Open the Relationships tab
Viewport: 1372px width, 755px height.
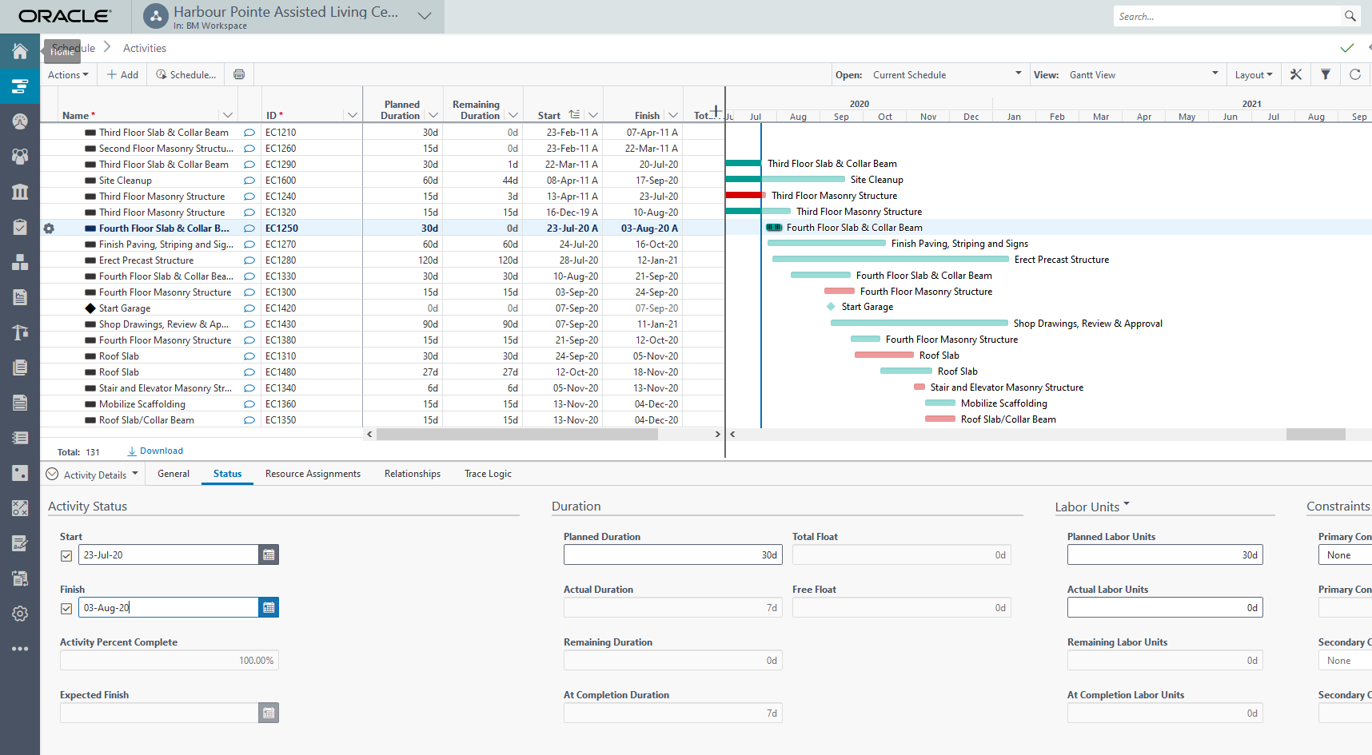(x=412, y=474)
